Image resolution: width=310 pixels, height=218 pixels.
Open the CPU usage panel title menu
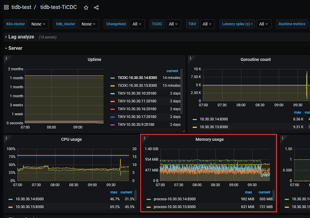pyautogui.click(x=72, y=140)
